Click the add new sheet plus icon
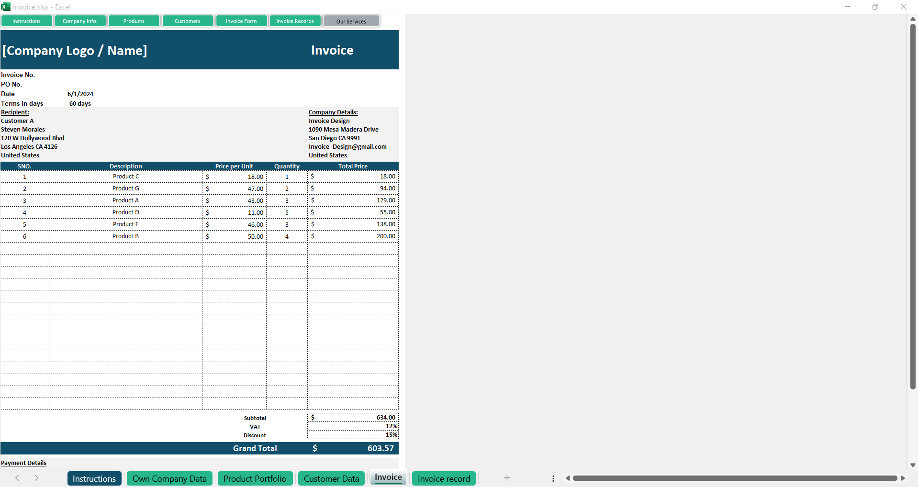Viewport: 918px width, 487px height. point(507,478)
